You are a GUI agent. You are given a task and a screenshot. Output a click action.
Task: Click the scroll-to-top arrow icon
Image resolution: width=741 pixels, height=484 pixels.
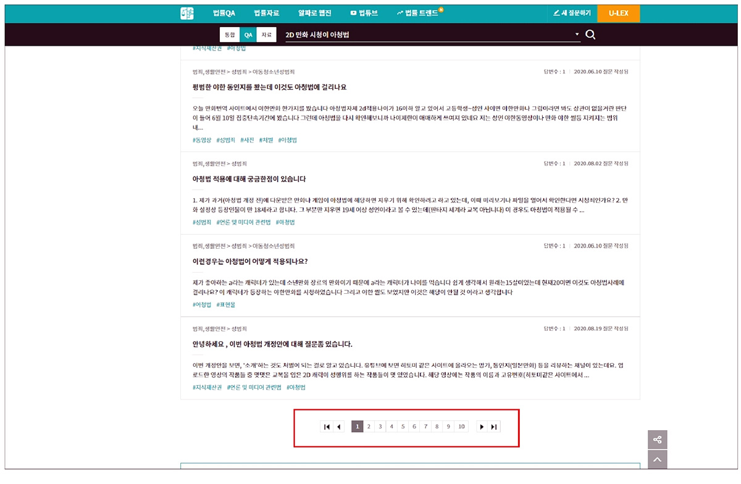tap(657, 459)
